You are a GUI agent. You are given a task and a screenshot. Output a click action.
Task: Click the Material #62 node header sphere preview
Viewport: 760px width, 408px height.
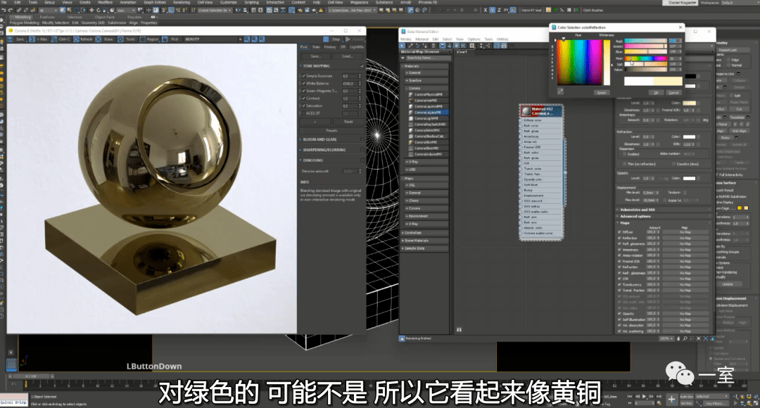pos(526,111)
